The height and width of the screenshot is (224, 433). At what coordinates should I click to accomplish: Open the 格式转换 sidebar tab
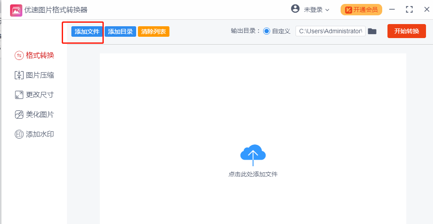point(34,56)
